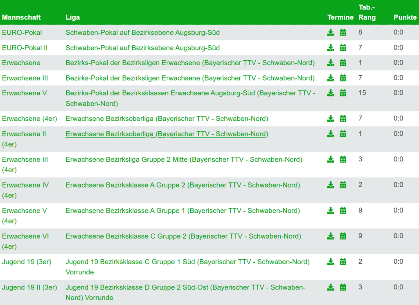Open calendar for Erwachsene cup row
The image size is (419, 305).
click(x=343, y=63)
